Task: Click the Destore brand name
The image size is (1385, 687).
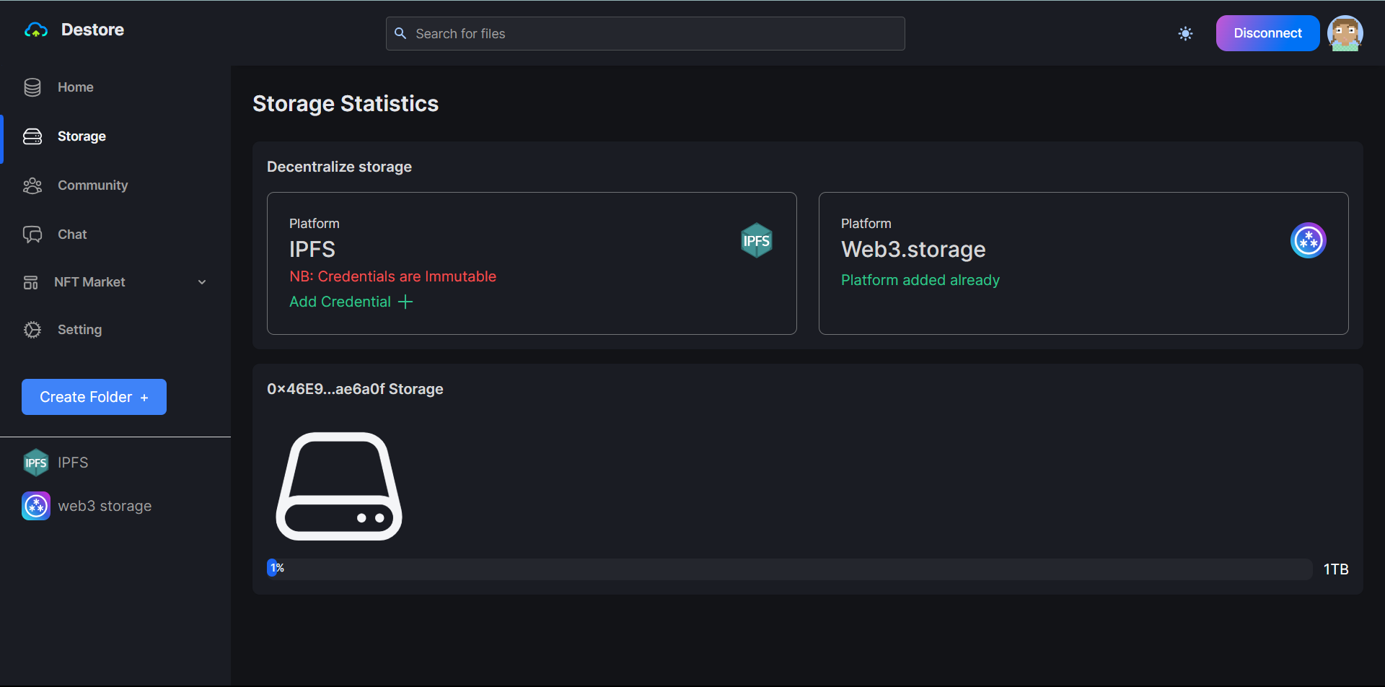Action: [92, 30]
